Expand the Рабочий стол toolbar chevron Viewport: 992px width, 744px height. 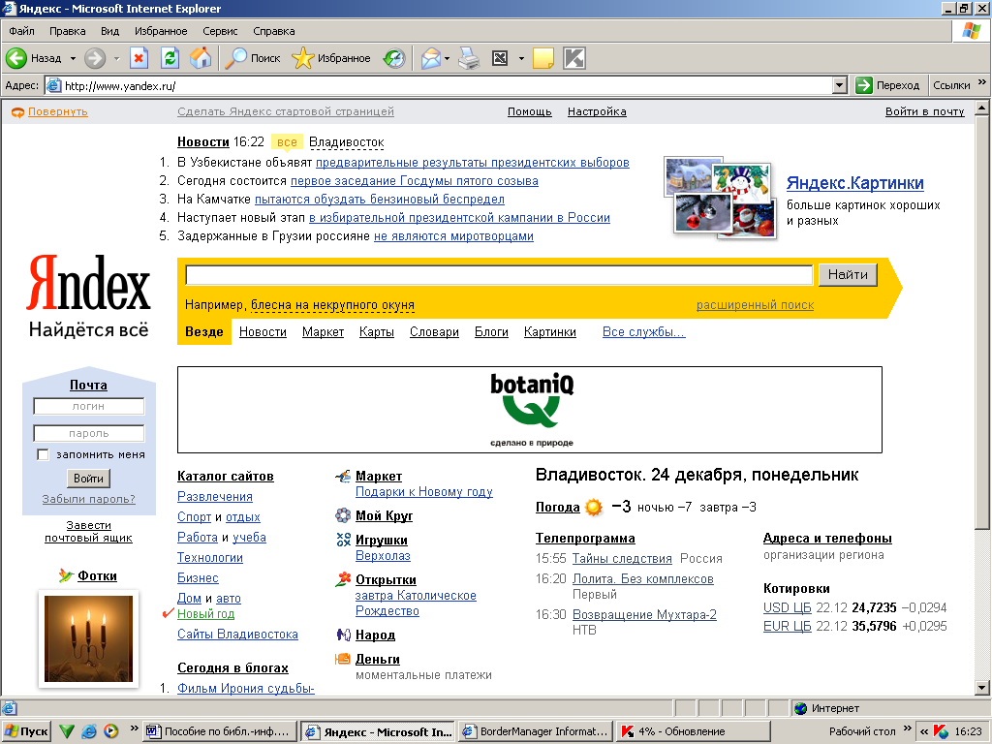(908, 728)
